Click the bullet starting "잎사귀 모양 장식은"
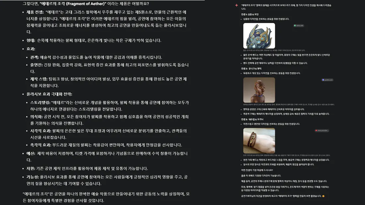This screenshot has width=365, height=205. pyautogui.click(x=278, y=165)
